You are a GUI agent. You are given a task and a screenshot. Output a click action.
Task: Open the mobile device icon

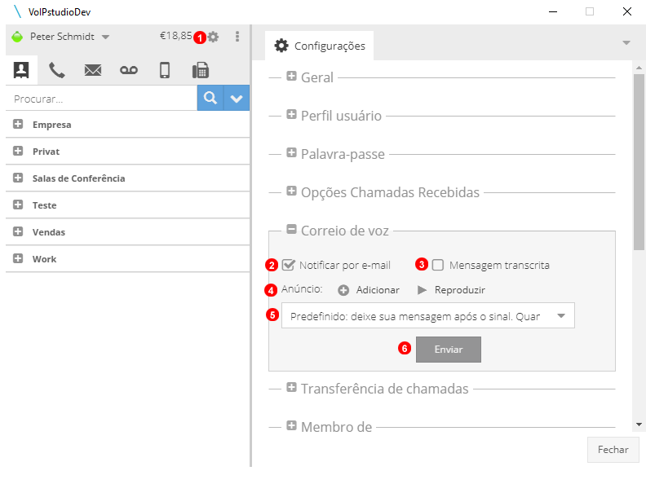tap(165, 70)
